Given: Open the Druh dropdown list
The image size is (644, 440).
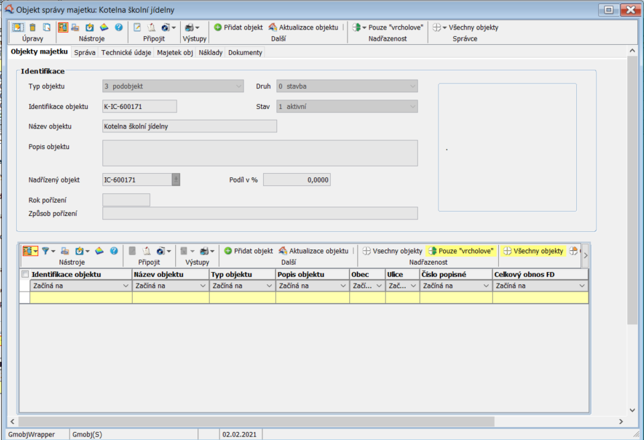Looking at the screenshot, I should pyautogui.click(x=412, y=86).
